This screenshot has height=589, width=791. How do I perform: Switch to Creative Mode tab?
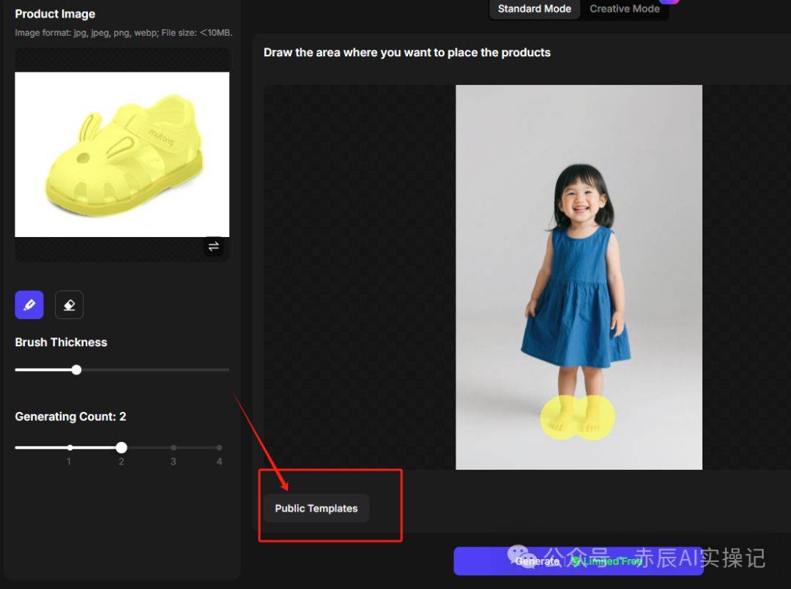(624, 9)
